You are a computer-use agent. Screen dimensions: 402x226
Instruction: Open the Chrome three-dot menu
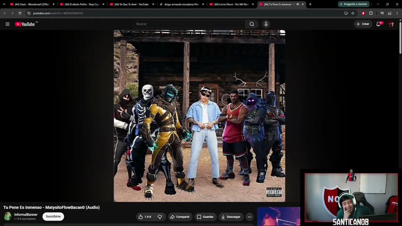click(397, 13)
